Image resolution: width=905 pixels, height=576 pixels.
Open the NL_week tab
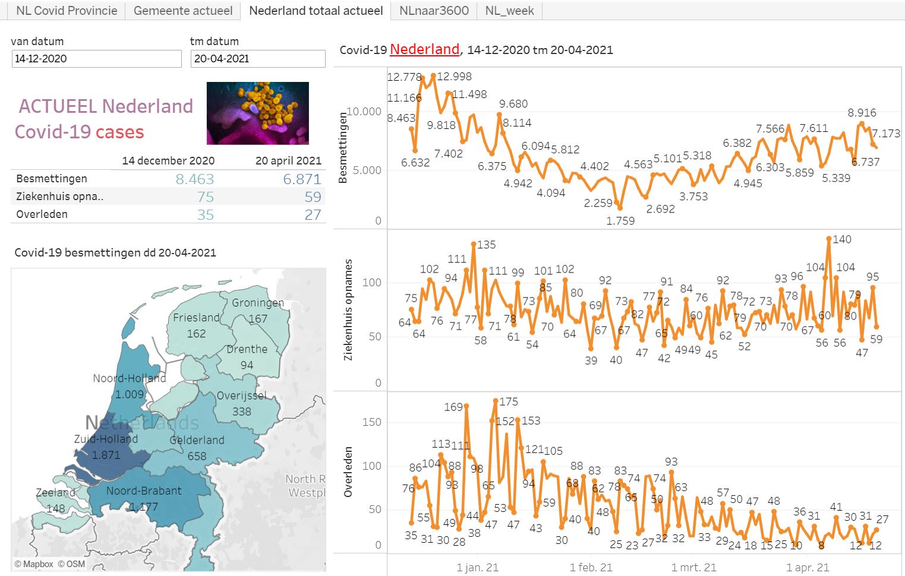tap(509, 11)
